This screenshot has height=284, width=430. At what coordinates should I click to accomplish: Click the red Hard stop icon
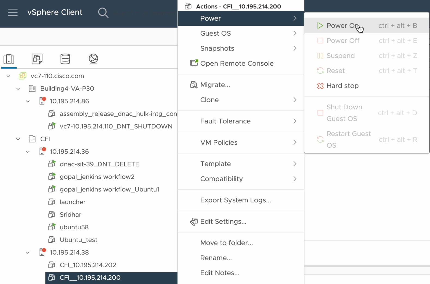pos(320,86)
